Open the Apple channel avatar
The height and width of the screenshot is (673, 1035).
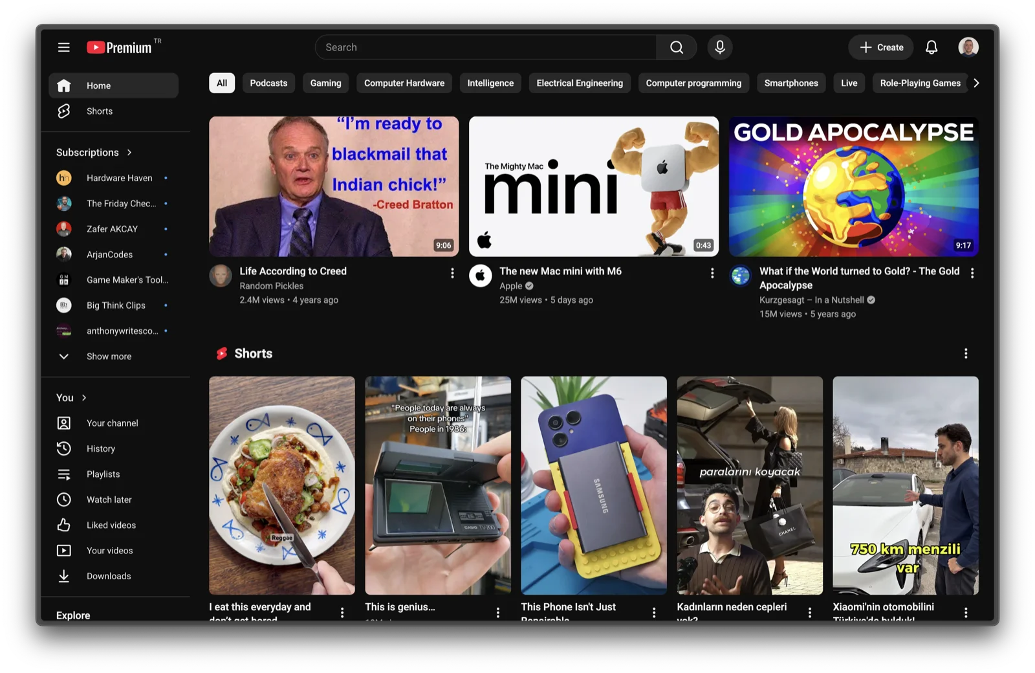[481, 276]
